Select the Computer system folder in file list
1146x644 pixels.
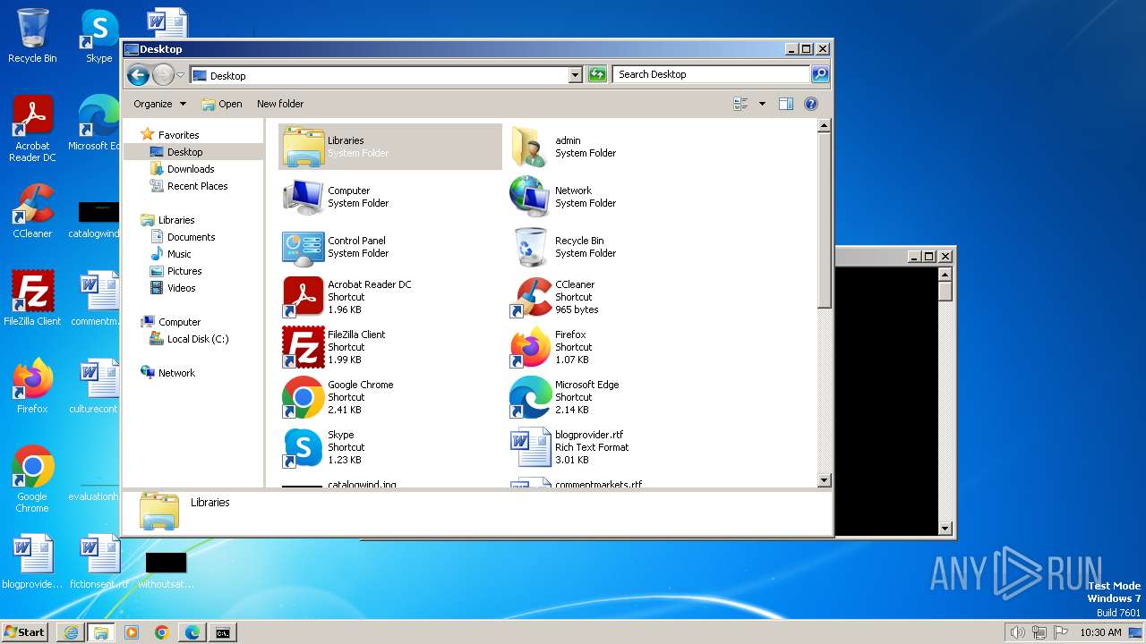(390, 197)
